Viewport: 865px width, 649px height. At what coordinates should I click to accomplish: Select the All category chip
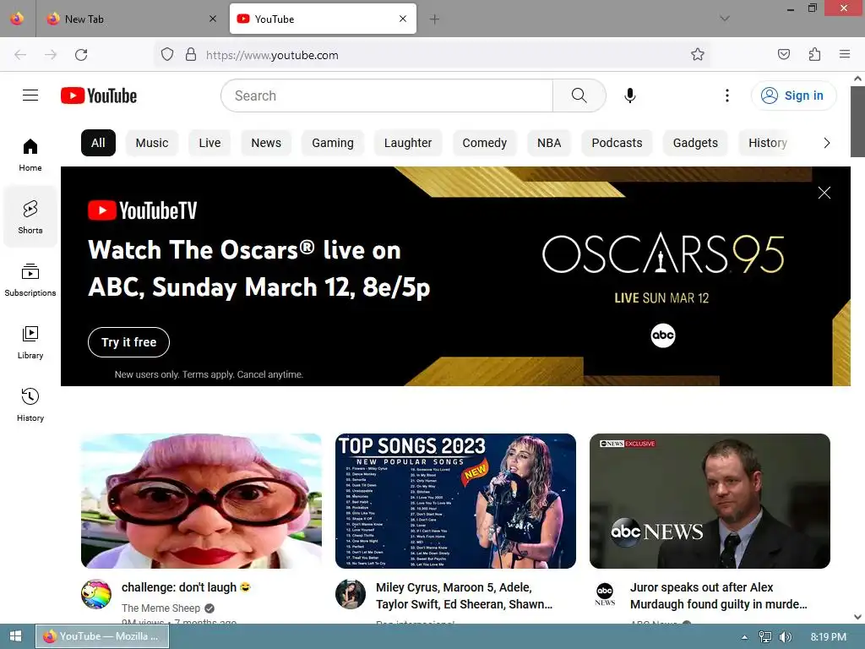tap(98, 143)
